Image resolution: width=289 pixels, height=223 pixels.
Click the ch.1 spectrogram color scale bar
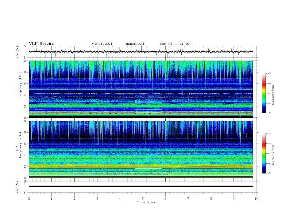click(x=264, y=93)
